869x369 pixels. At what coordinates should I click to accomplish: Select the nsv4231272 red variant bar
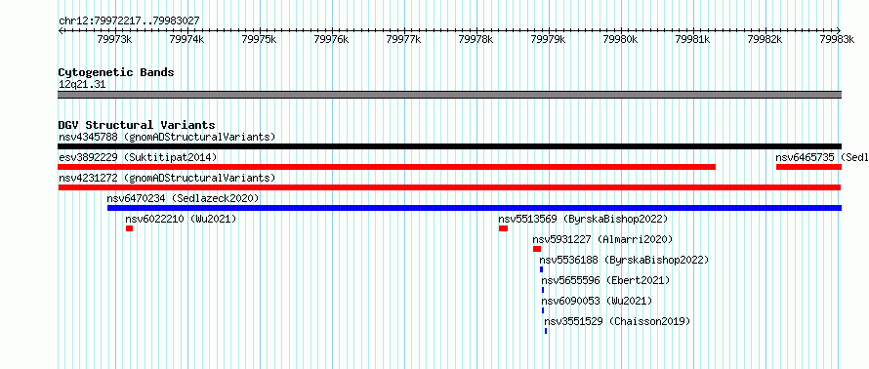[x=449, y=187]
